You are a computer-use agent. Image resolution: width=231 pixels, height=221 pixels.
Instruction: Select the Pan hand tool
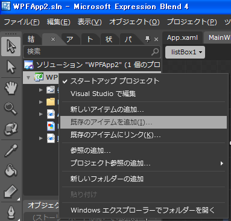[11, 88]
